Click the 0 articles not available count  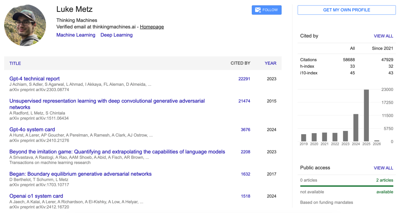tap(309, 180)
